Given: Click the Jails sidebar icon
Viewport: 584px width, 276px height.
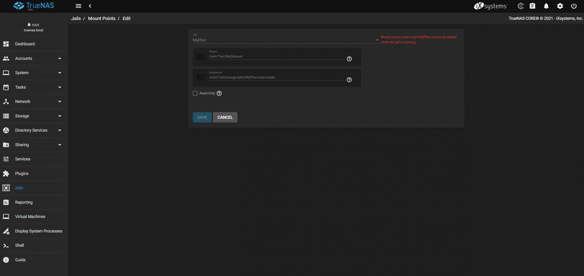Looking at the screenshot, I should (6, 188).
